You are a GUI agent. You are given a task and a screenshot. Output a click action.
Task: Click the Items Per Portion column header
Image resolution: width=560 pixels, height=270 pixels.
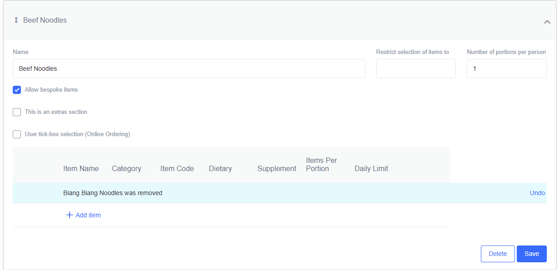[322, 164]
